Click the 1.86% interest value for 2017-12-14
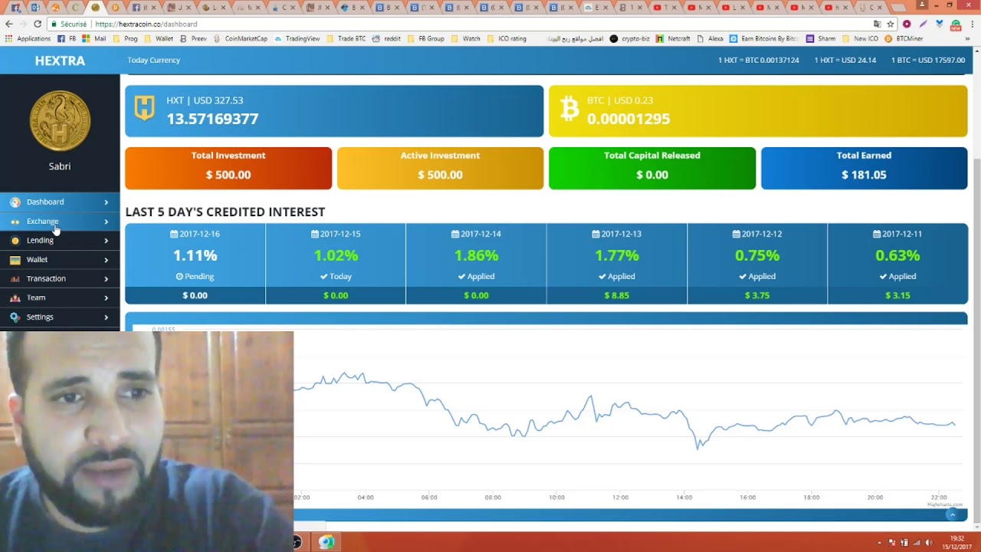981x552 pixels. coord(476,255)
